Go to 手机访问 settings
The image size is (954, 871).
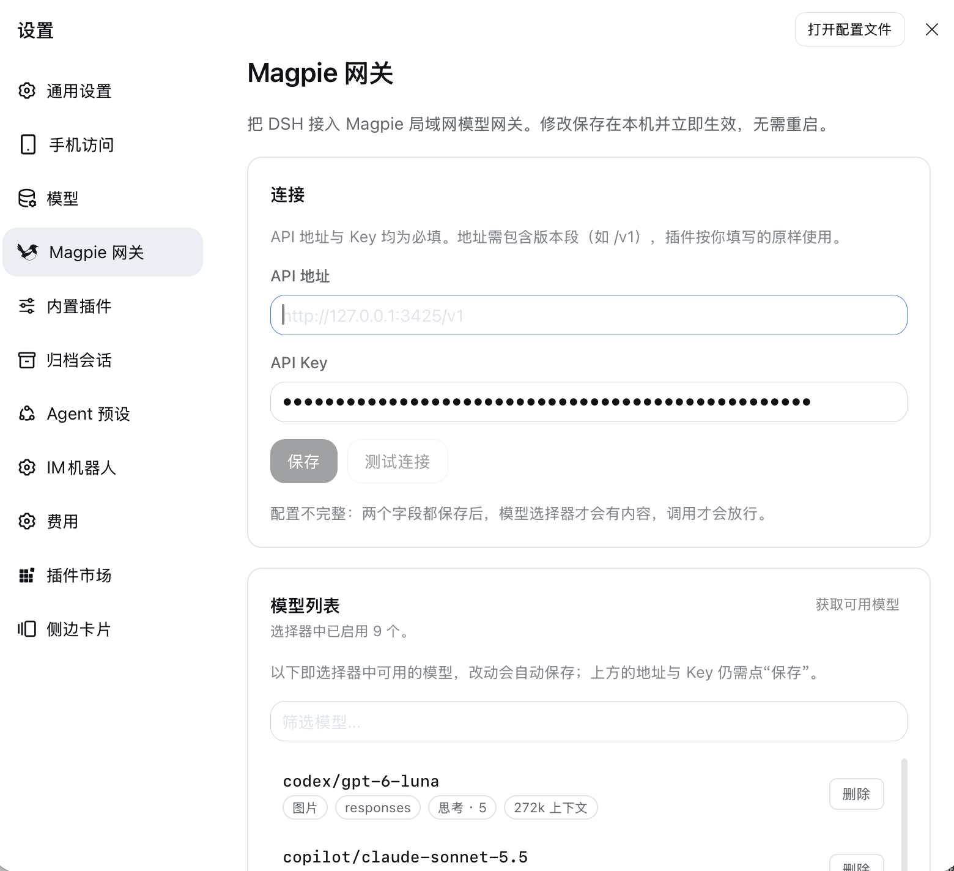[x=103, y=144]
